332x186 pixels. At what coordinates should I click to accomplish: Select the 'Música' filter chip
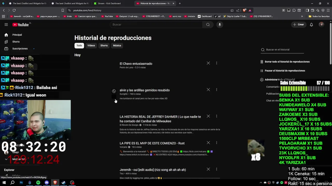pos(117,45)
